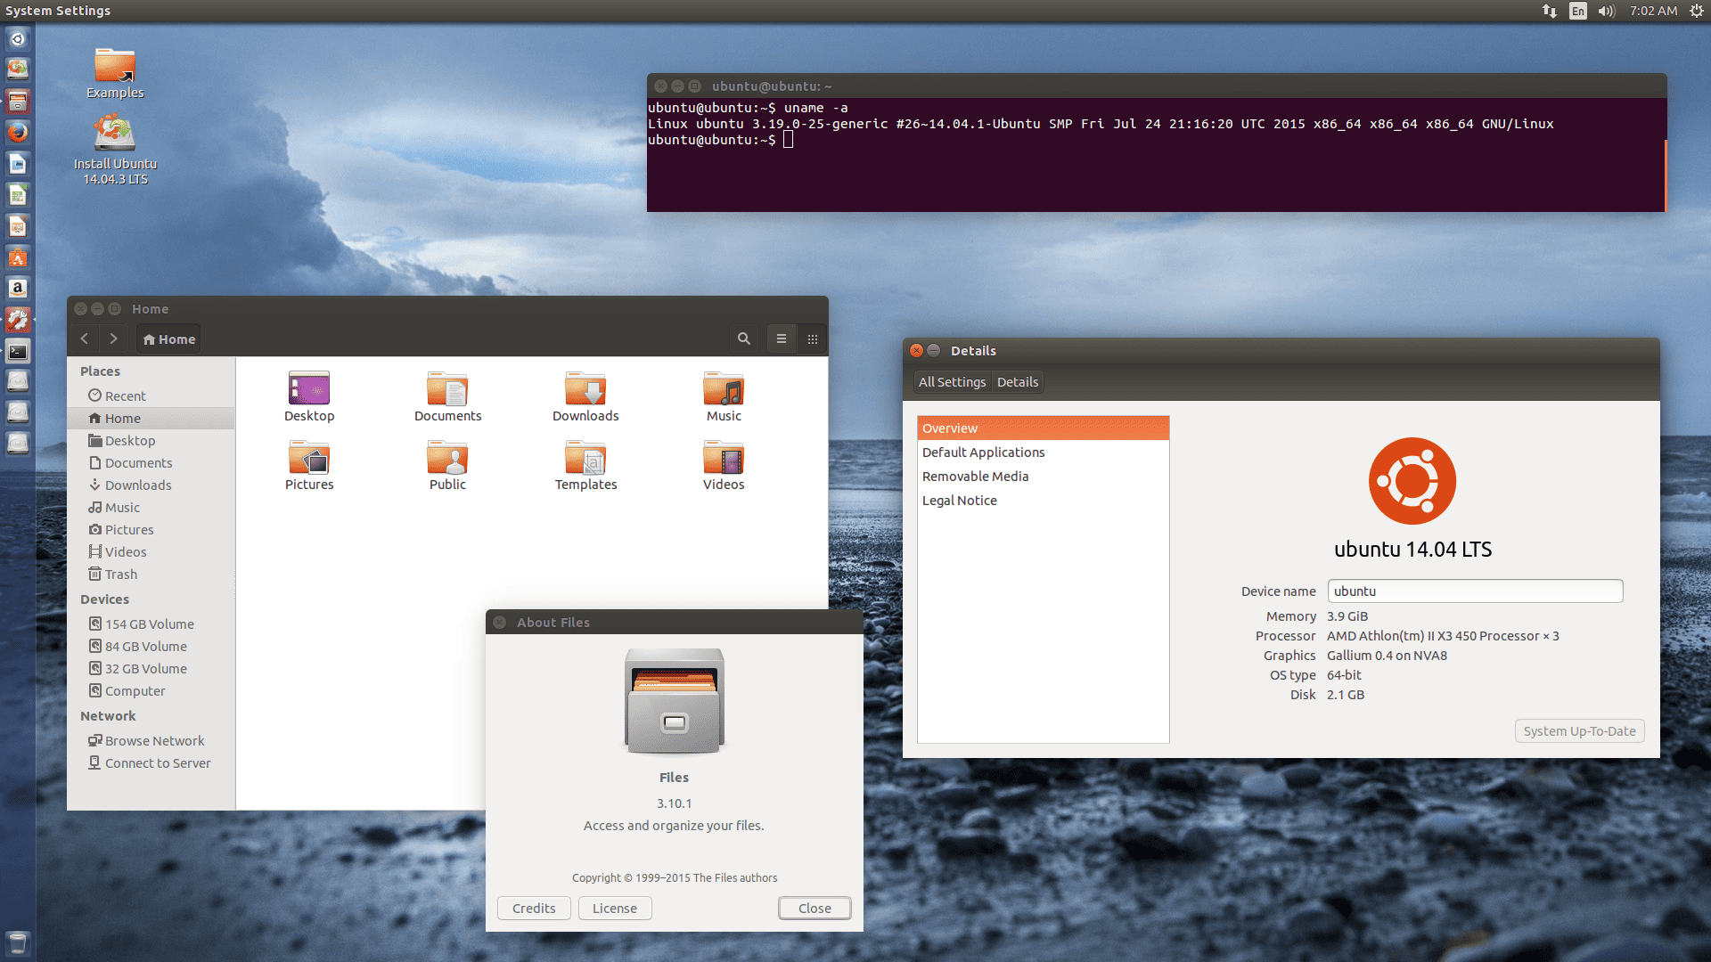Select 154 GB Volume in sidebar
The height and width of the screenshot is (962, 1711).
[x=149, y=624]
